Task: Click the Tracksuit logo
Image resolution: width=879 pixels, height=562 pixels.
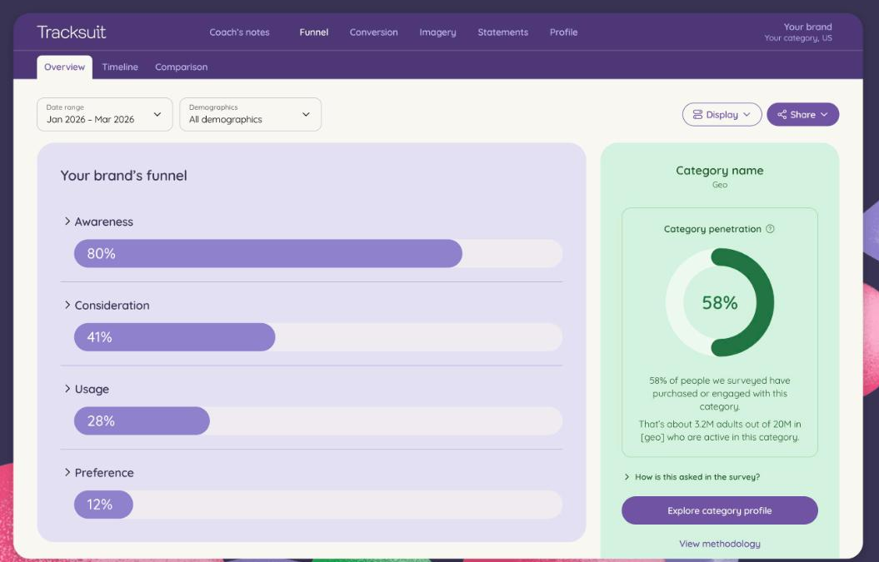Action: click(71, 32)
